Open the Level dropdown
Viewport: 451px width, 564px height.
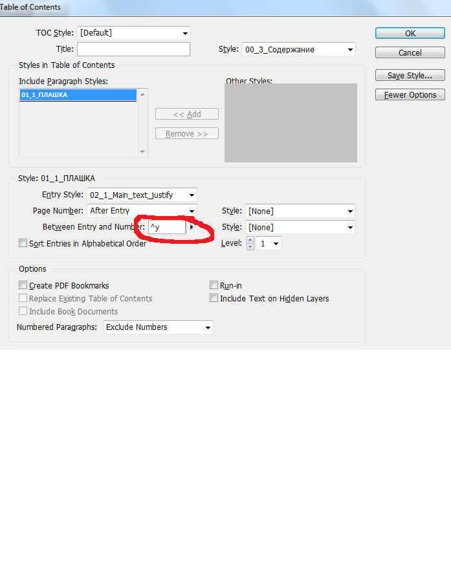click(268, 243)
